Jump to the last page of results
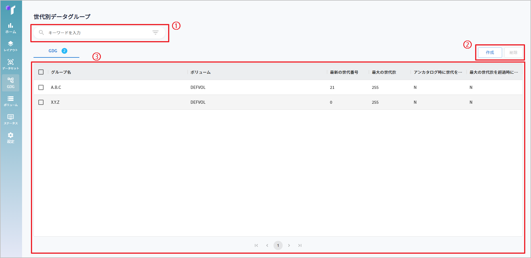 coord(300,245)
